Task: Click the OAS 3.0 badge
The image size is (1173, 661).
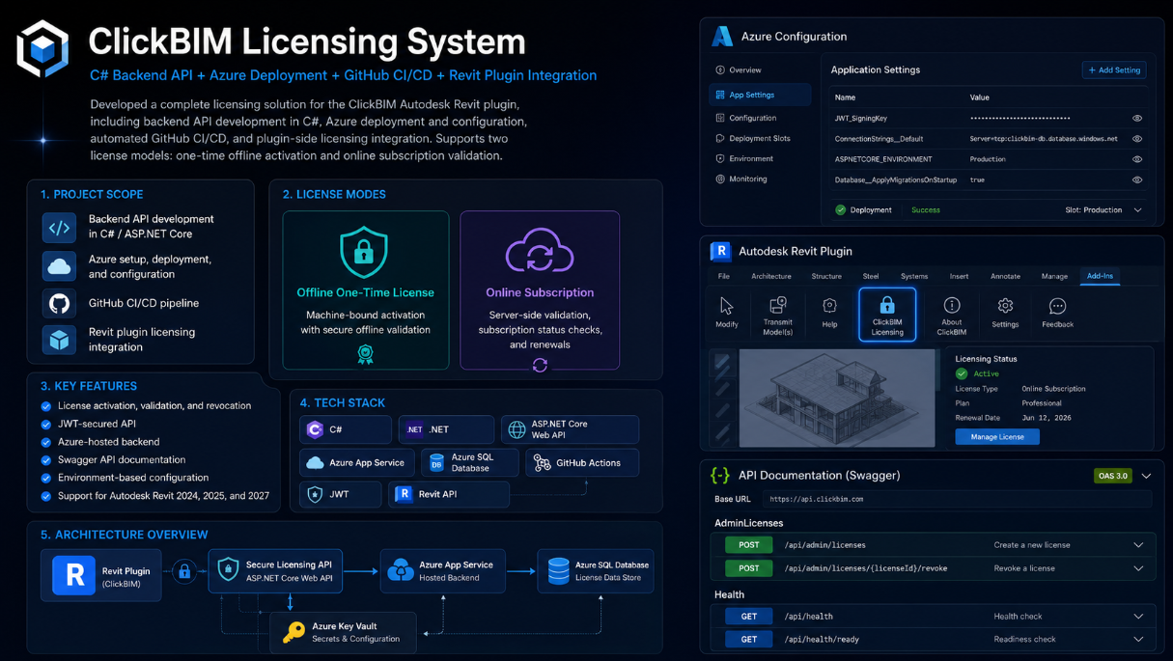Action: tap(1112, 476)
